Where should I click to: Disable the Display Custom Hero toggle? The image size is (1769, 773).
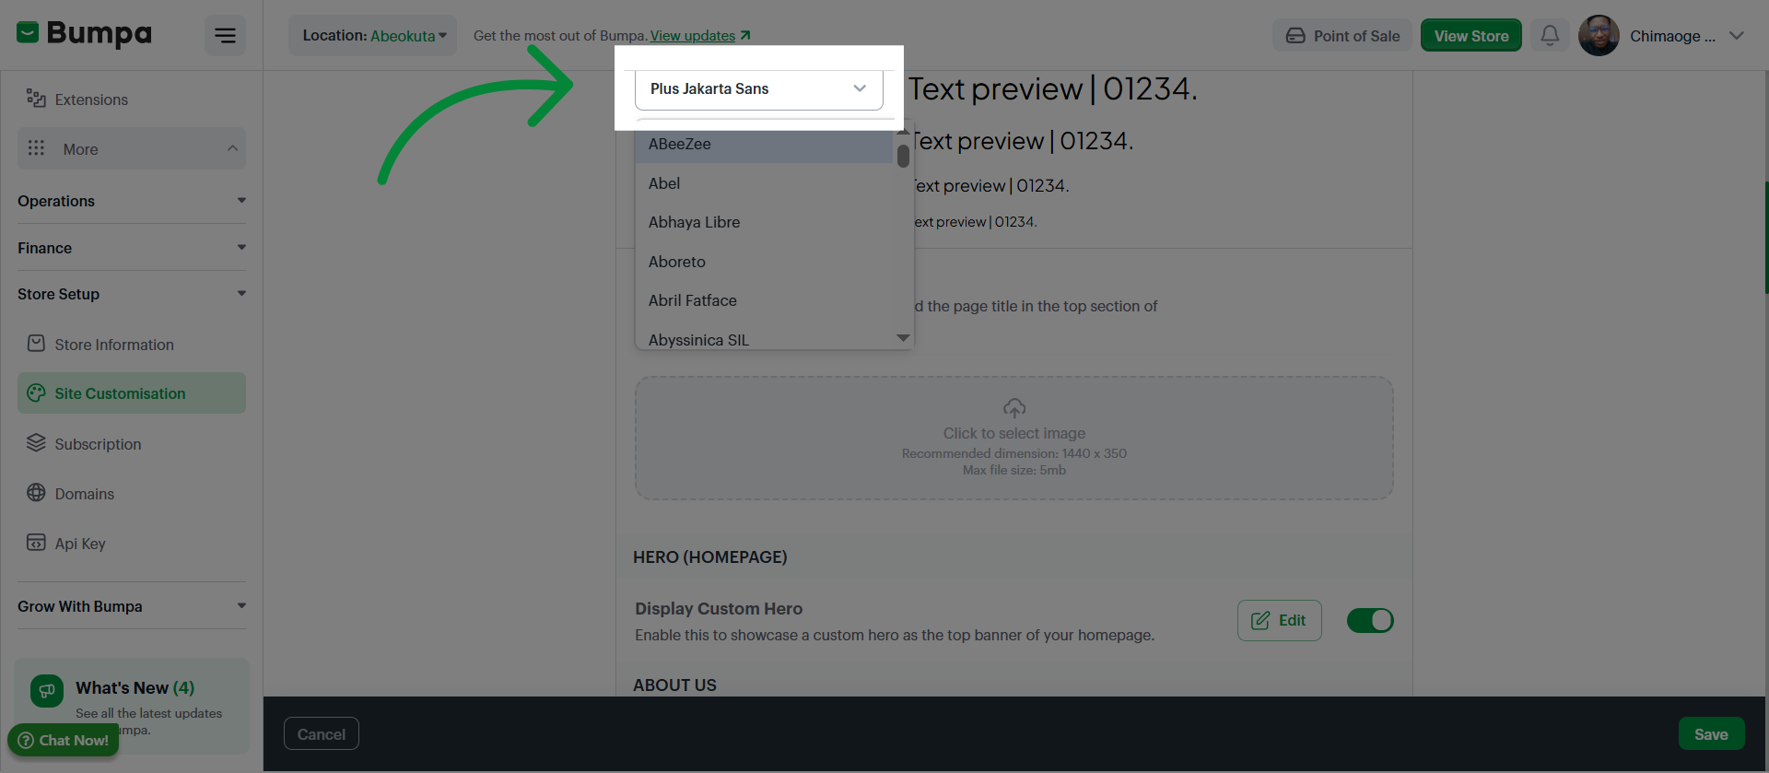coord(1370,620)
